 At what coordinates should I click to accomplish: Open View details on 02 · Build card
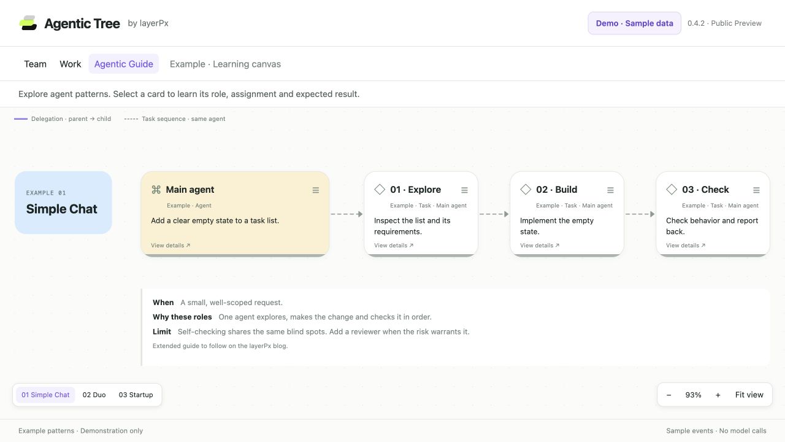tap(540, 246)
